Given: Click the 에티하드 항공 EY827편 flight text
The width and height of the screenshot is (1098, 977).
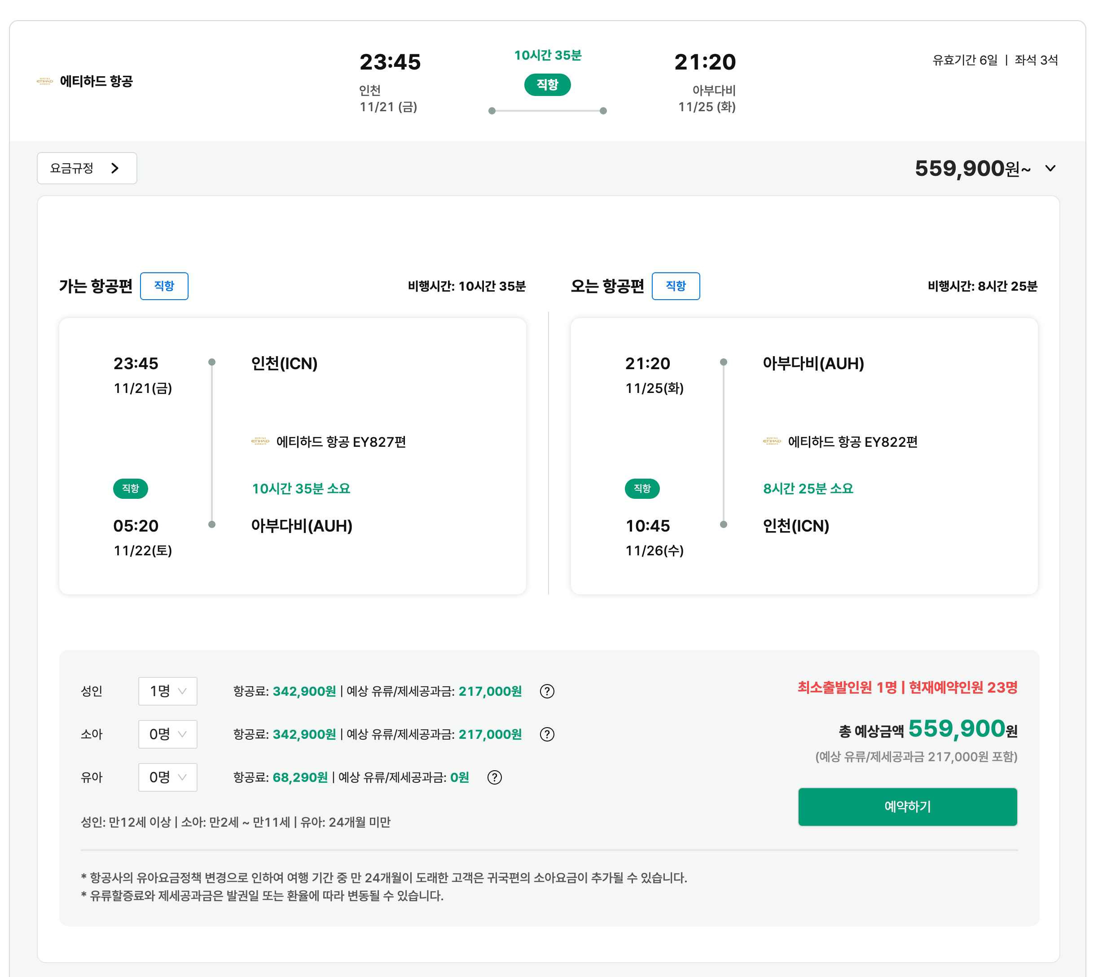Looking at the screenshot, I should 341,442.
